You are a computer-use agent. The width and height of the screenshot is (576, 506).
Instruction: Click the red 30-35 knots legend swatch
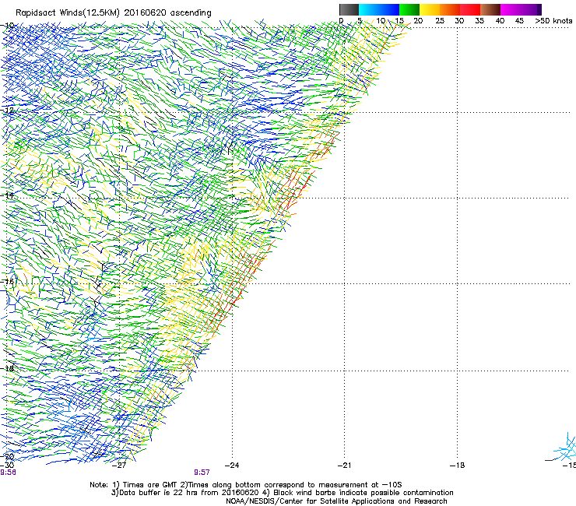coord(470,9)
